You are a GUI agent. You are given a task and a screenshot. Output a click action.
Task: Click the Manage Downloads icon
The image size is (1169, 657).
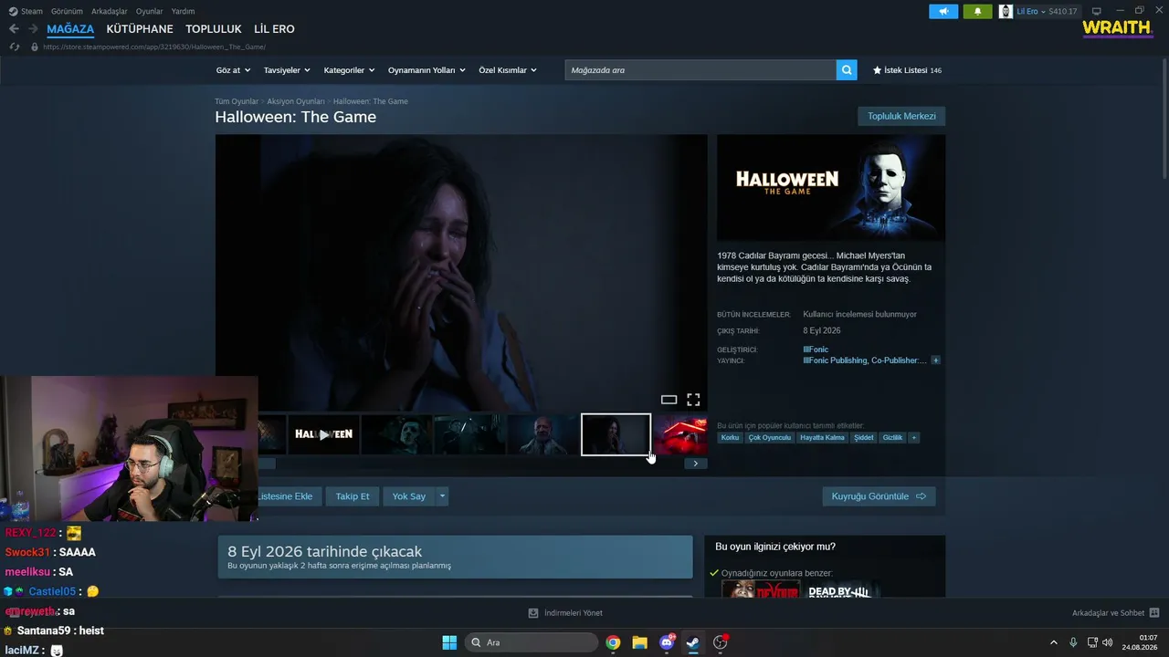tap(533, 613)
